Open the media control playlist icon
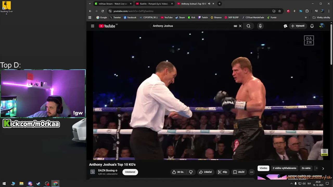This screenshot has height=187, width=333. 316,11
